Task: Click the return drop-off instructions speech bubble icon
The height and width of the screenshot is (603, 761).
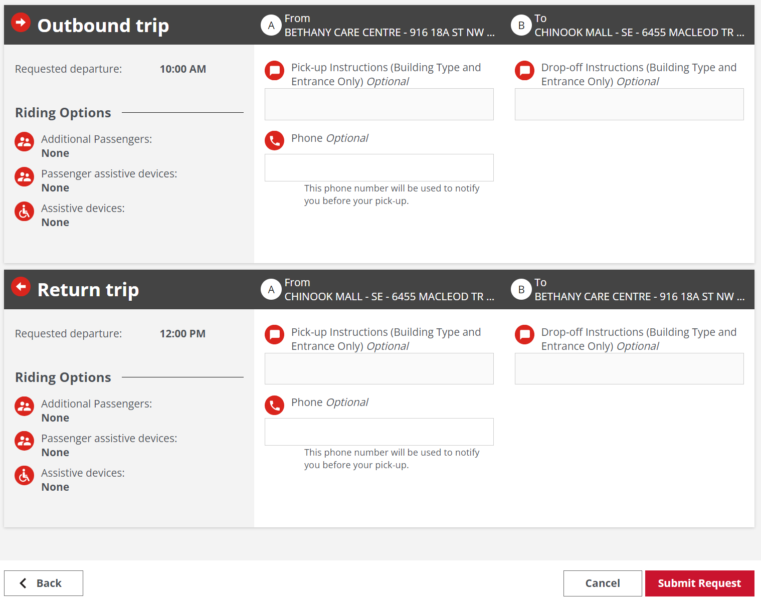Action: [524, 335]
